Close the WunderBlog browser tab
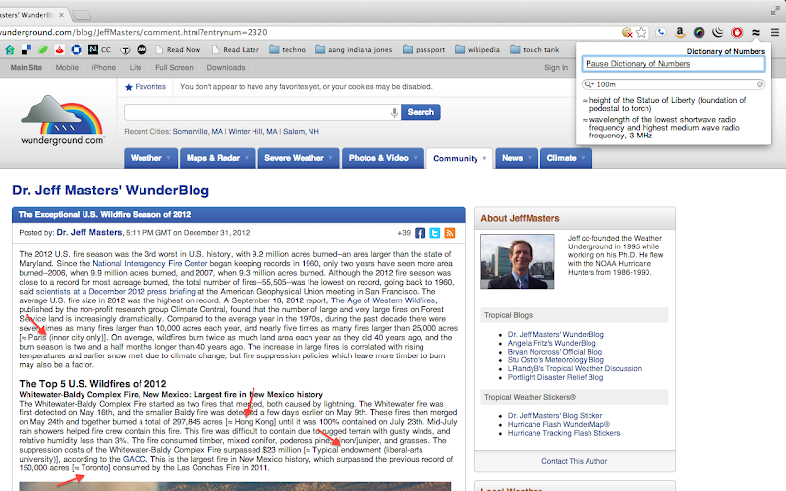Image resolution: width=786 pixels, height=491 pixels. tap(61, 15)
